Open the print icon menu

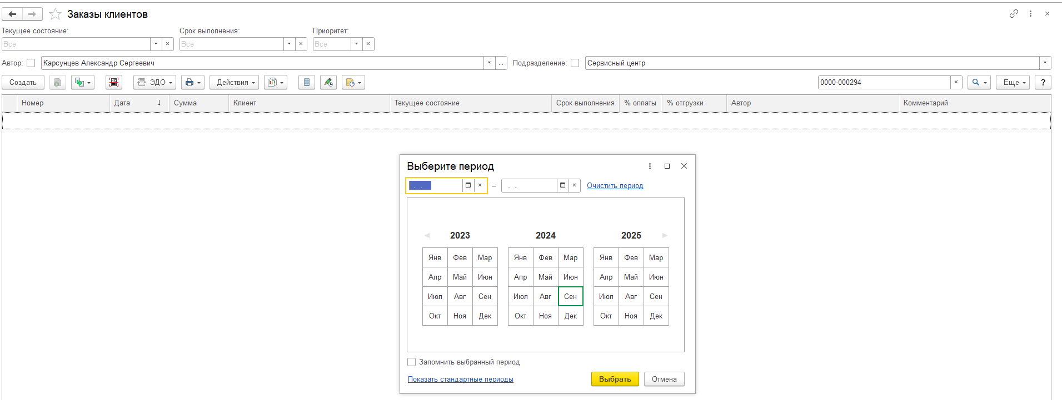point(193,83)
